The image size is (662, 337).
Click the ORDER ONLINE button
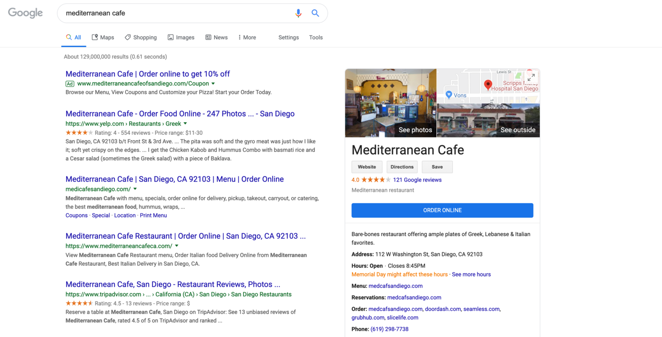click(442, 210)
